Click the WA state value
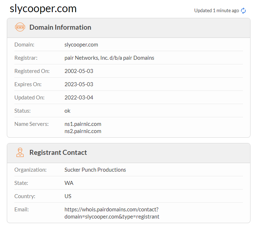Image resolution: width=253 pixels, height=226 pixels. [69, 183]
